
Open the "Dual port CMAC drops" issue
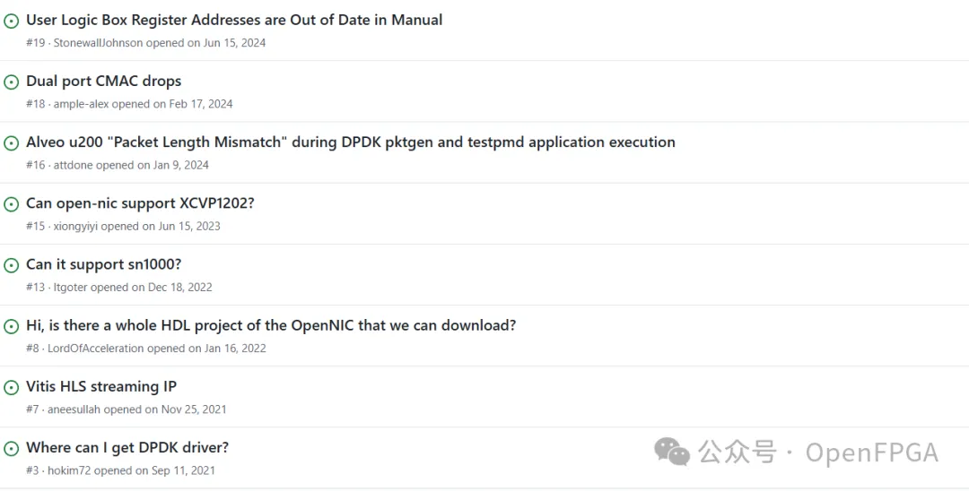point(103,81)
